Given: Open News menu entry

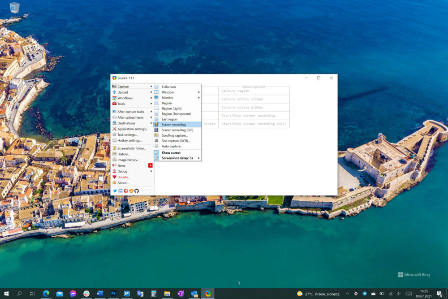Looking at the screenshot, I should pos(132,165).
